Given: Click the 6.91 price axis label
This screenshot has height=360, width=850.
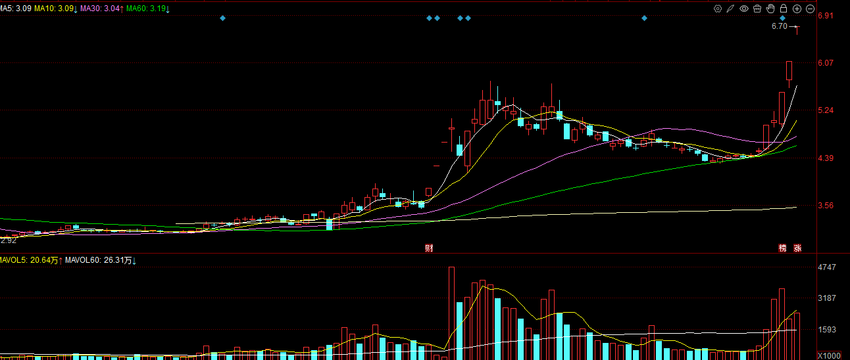Looking at the screenshot, I should click(826, 16).
